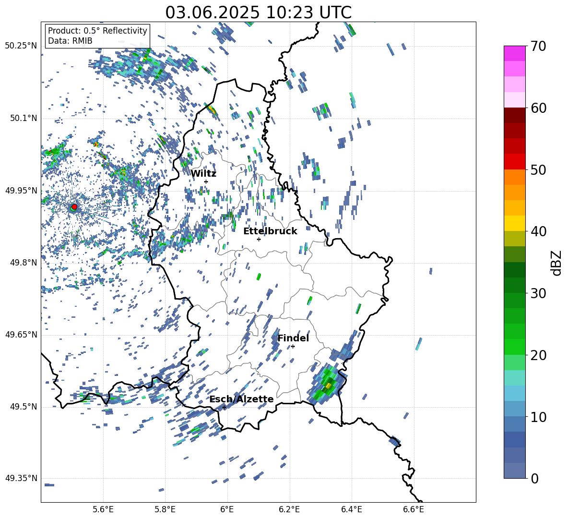The image size is (568, 519).
Task: Click the 49.65°N latitude label
Action: pyautogui.click(x=21, y=335)
